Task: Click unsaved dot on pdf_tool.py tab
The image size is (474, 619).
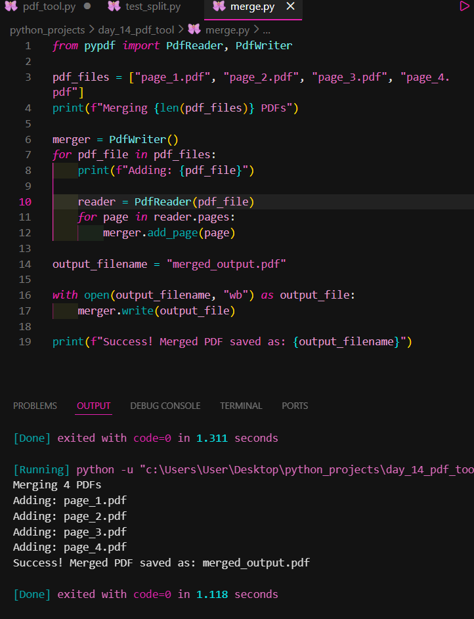Action: 87,6
